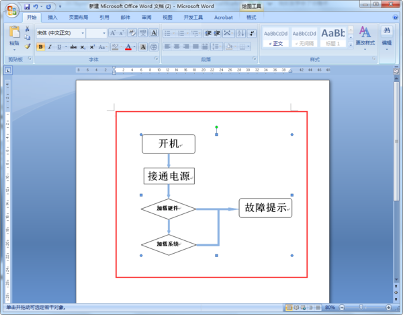Open the font name dropdown
Image resolution: width=403 pixels, height=315 pixels.
tap(83, 33)
